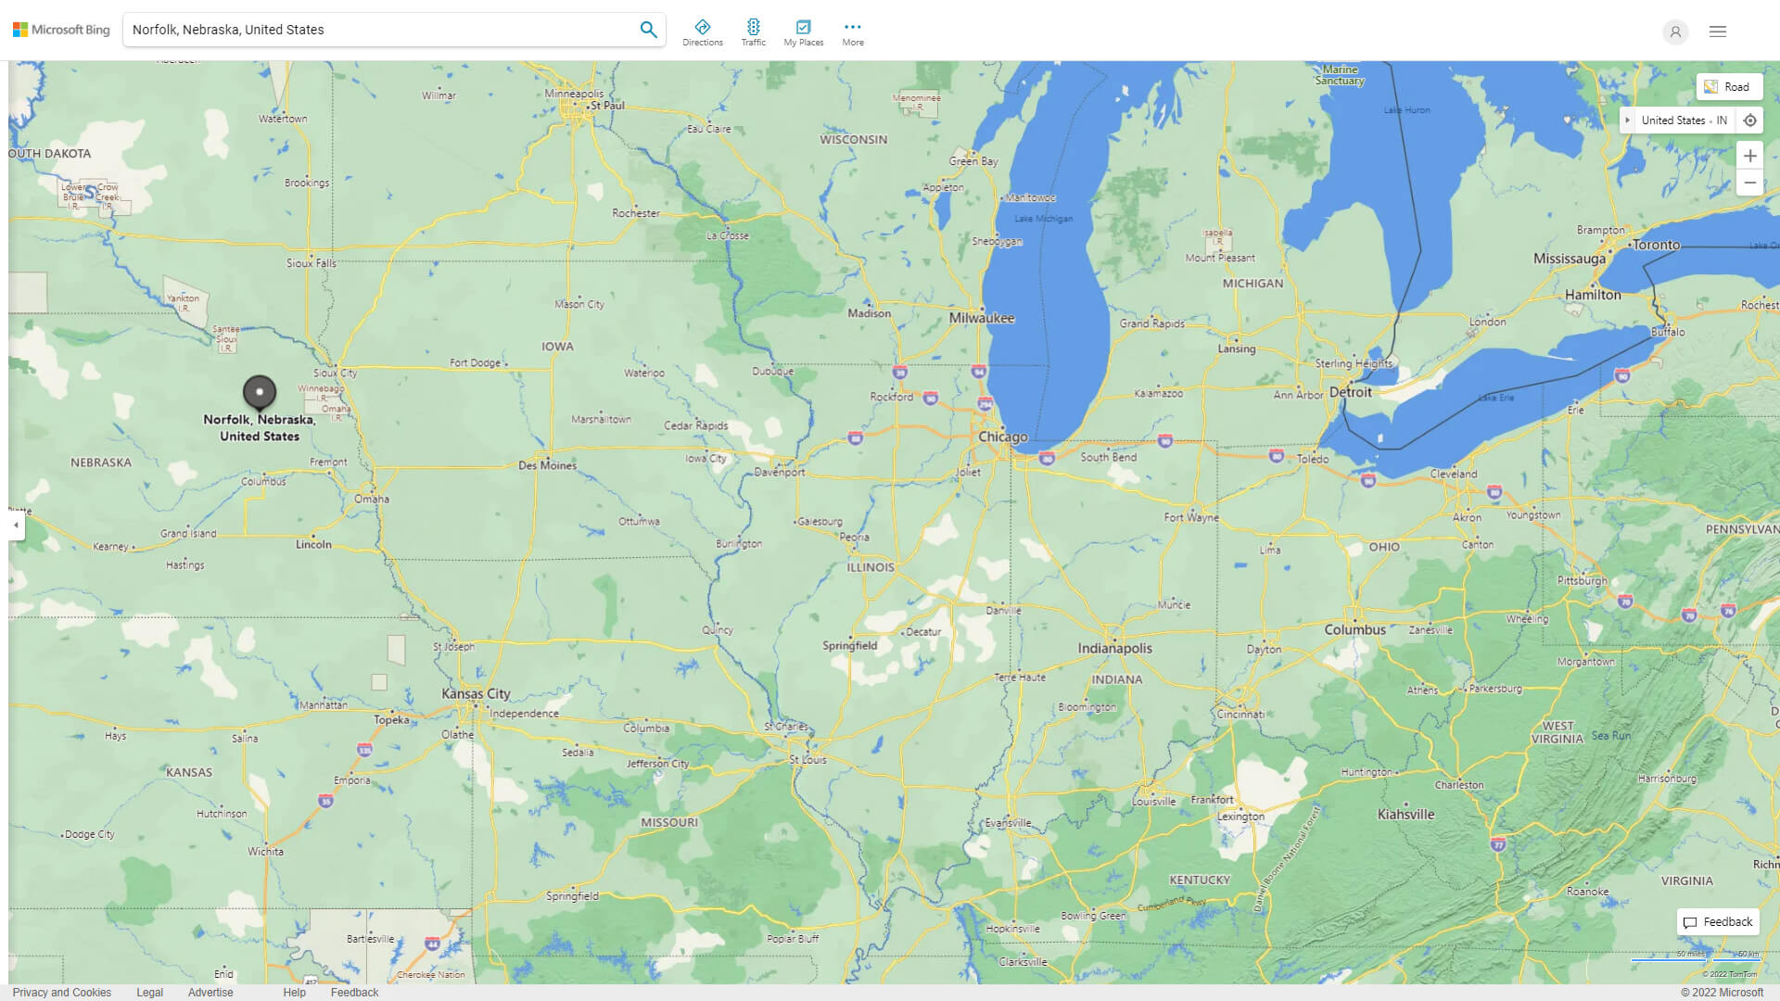Open the user profile icon
1780x1001 pixels.
[x=1675, y=32]
